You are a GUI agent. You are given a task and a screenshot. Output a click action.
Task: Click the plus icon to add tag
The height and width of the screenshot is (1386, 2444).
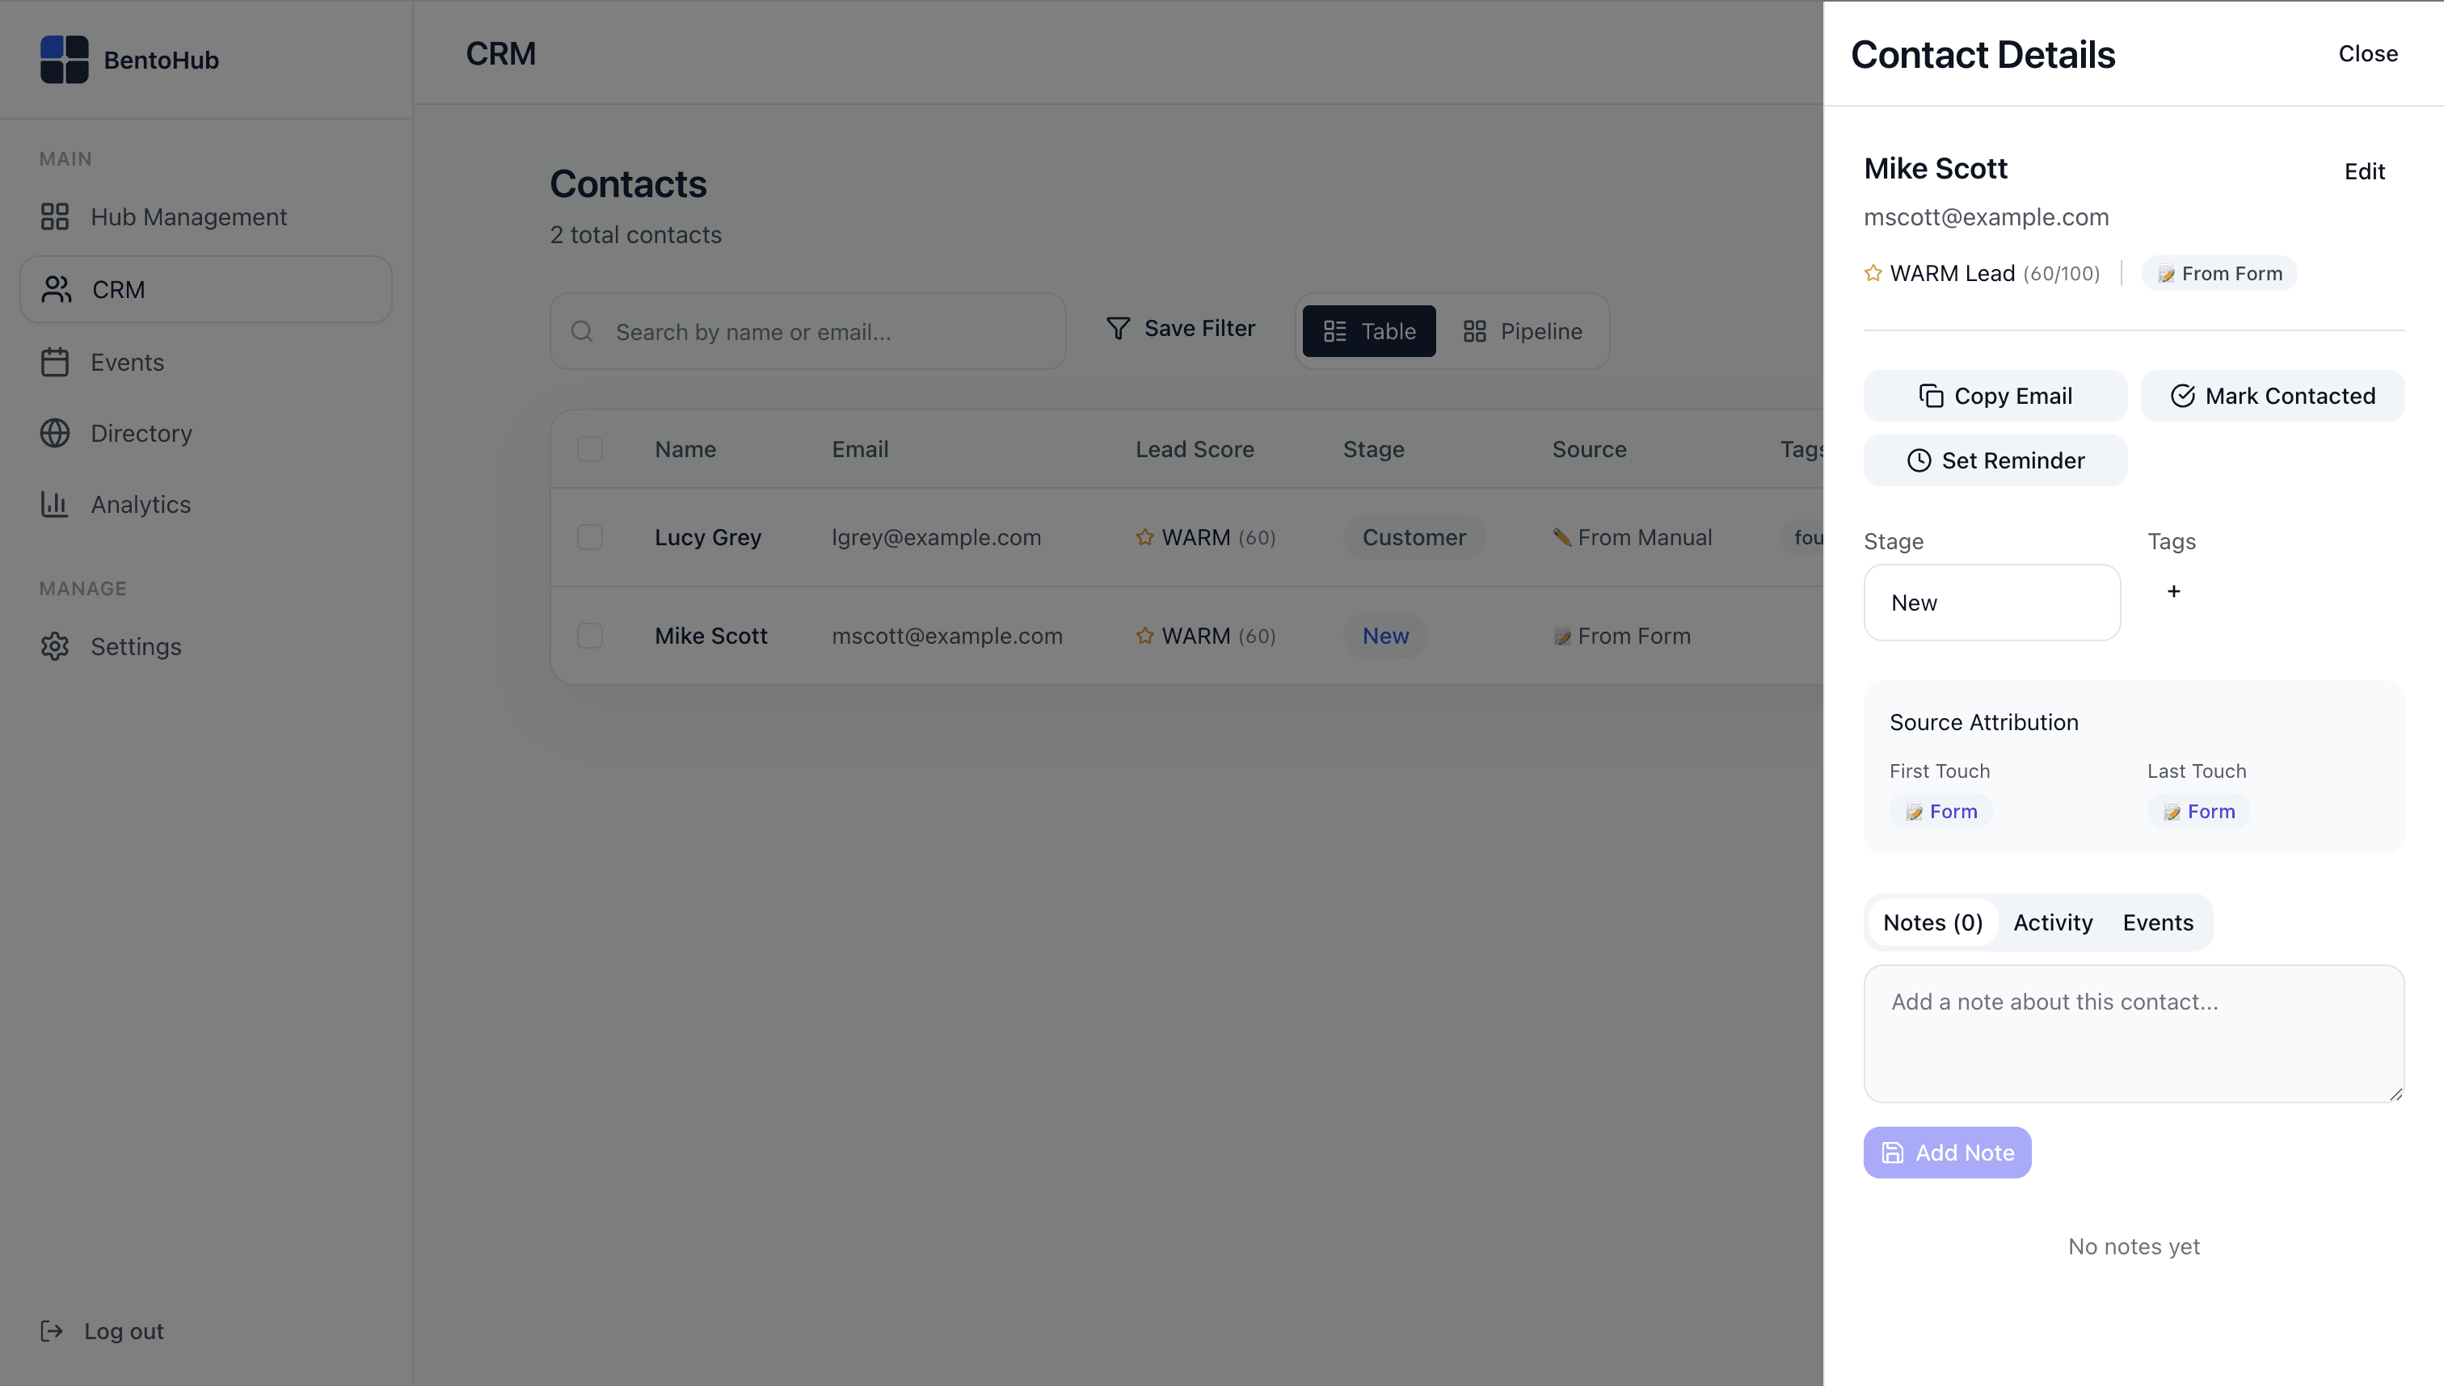click(2173, 591)
